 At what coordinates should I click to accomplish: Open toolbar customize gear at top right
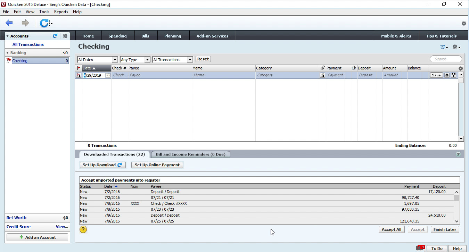tap(464, 24)
